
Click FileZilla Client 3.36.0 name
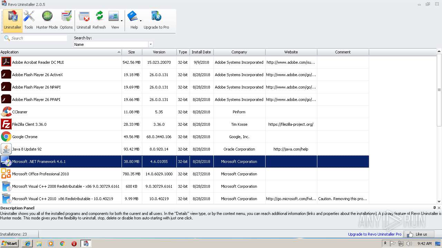[x=29, y=124]
